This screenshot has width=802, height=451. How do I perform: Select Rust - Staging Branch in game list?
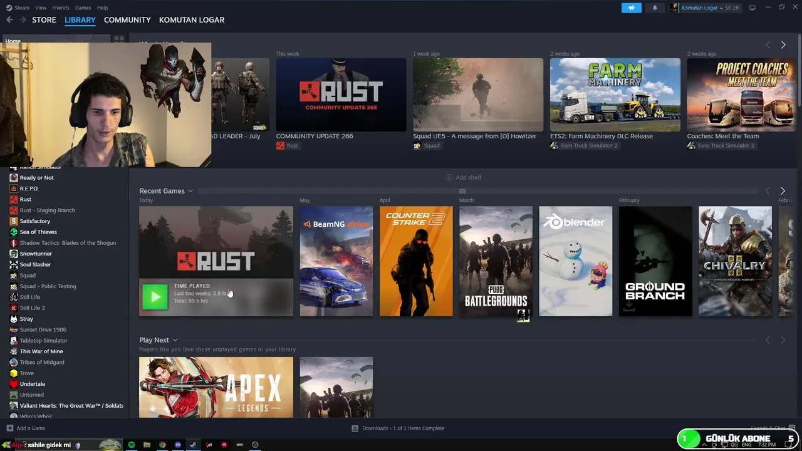(47, 210)
